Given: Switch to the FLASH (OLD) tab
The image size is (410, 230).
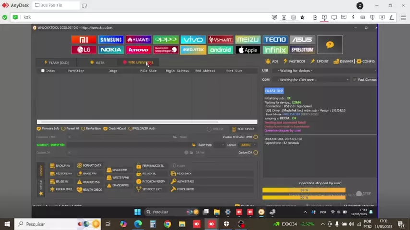Looking at the screenshot, I should click(x=56, y=63).
